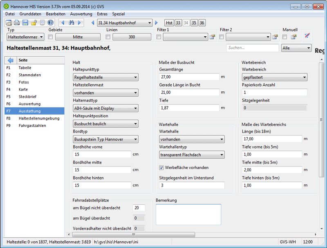Open the Haltestellenmast vorhanden dropdown
327x248 pixels.
pos(105,93)
